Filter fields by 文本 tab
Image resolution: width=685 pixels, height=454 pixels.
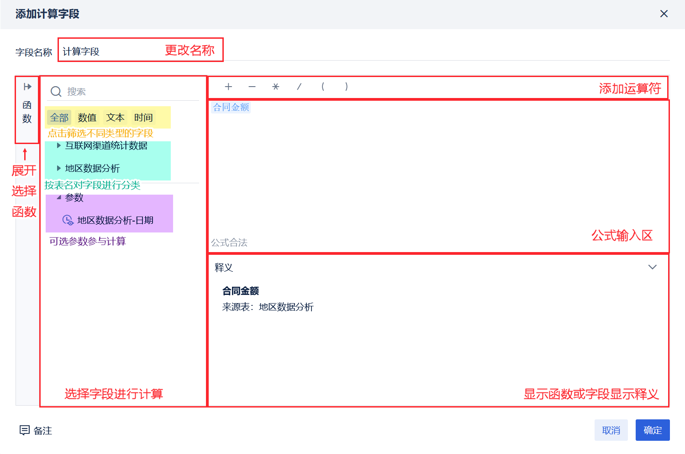116,118
